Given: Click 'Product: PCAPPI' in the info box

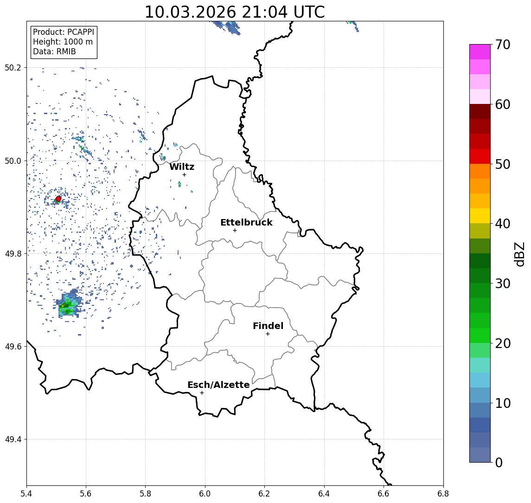Looking at the screenshot, I should point(64,32).
